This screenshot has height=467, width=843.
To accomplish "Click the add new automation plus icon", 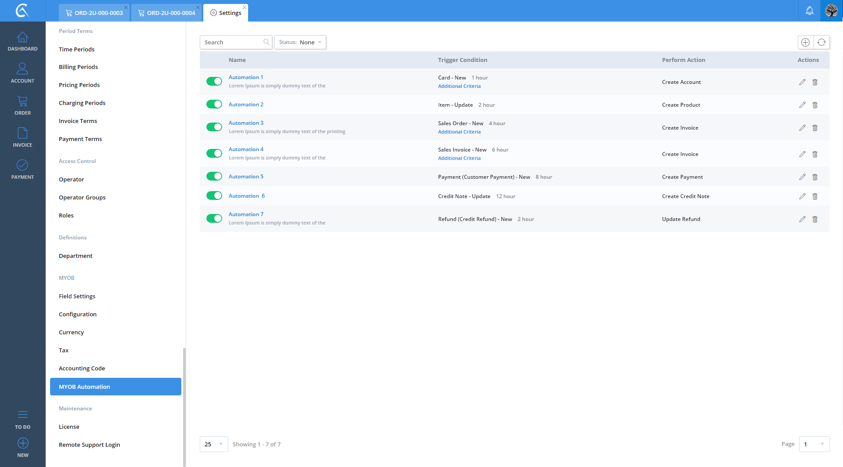I will click(x=805, y=42).
